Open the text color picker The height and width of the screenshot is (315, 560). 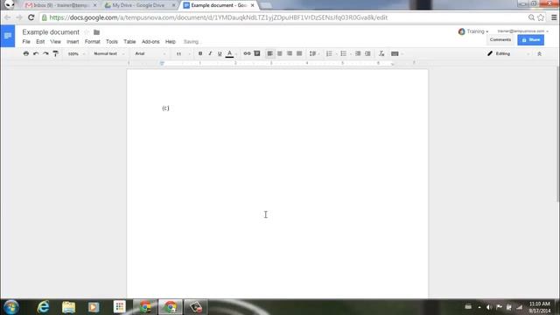[230, 53]
